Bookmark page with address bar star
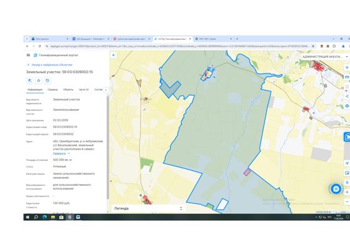350x247 pixels. [313, 46]
